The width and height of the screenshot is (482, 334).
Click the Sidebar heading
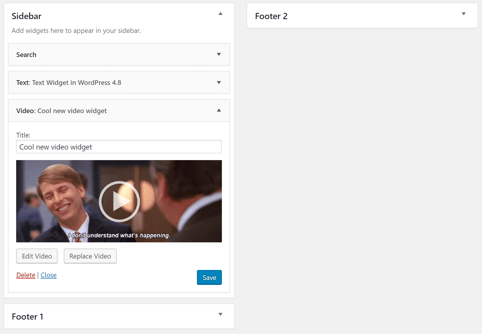pos(26,16)
